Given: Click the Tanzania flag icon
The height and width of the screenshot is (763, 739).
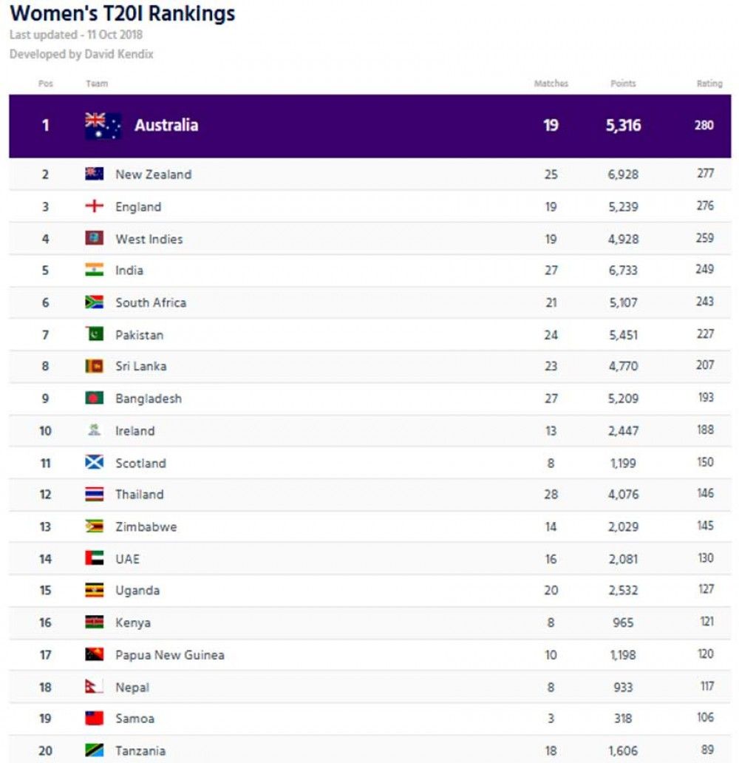Looking at the screenshot, I should pos(94,750).
